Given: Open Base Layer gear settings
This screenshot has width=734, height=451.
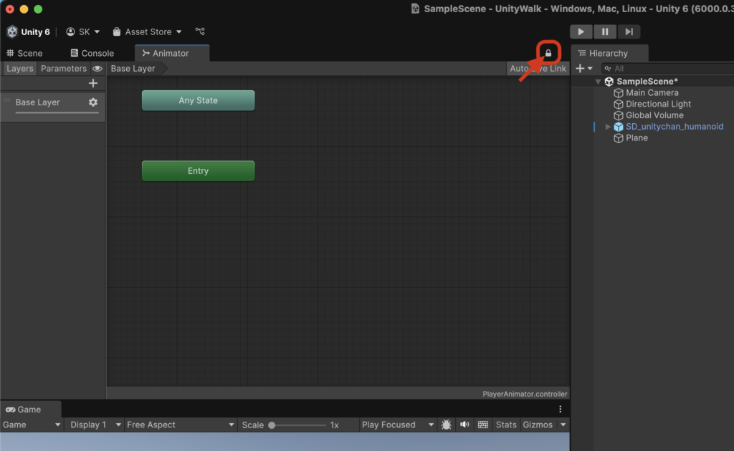Looking at the screenshot, I should coord(93,102).
